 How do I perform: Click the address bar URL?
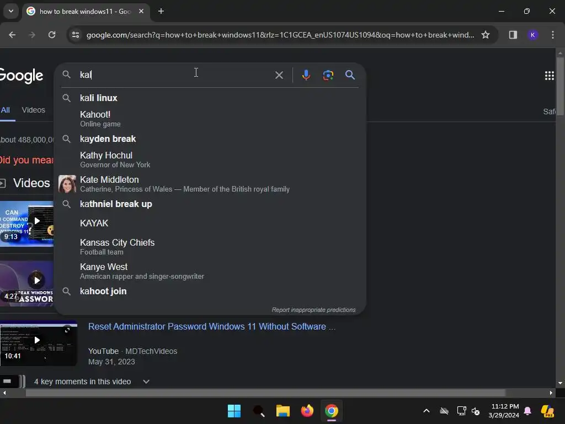point(280,35)
